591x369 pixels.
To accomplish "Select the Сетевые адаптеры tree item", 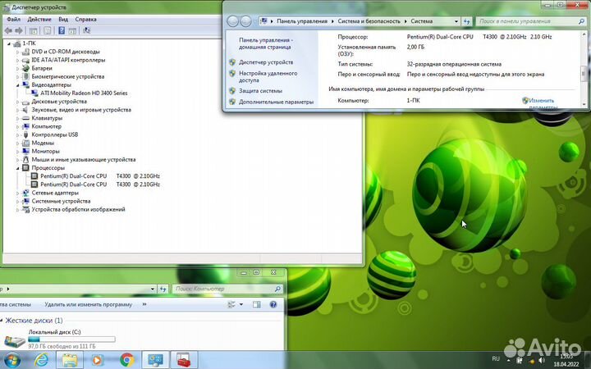I will pyautogui.click(x=55, y=193).
